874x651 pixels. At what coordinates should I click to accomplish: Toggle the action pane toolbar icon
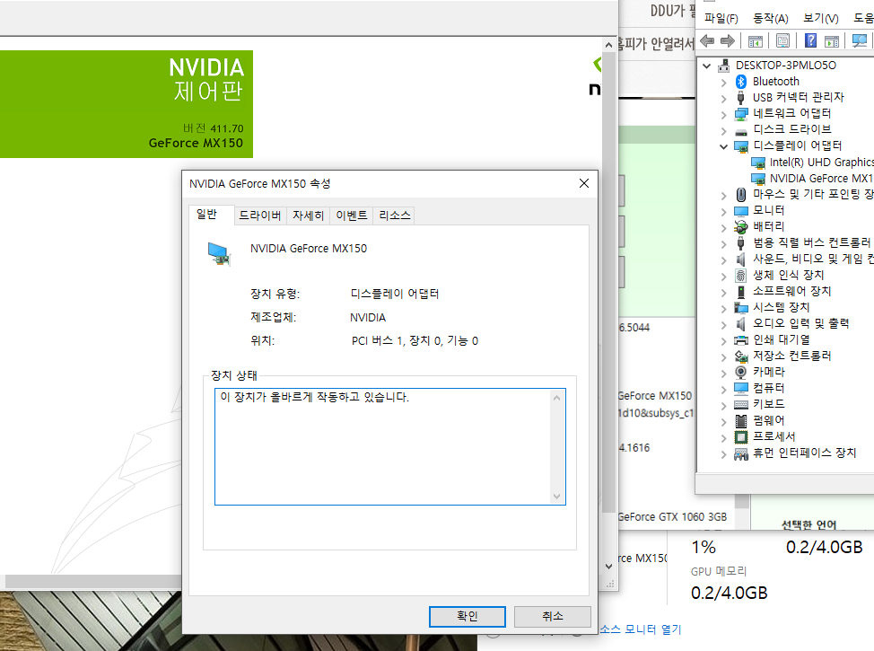(x=832, y=40)
